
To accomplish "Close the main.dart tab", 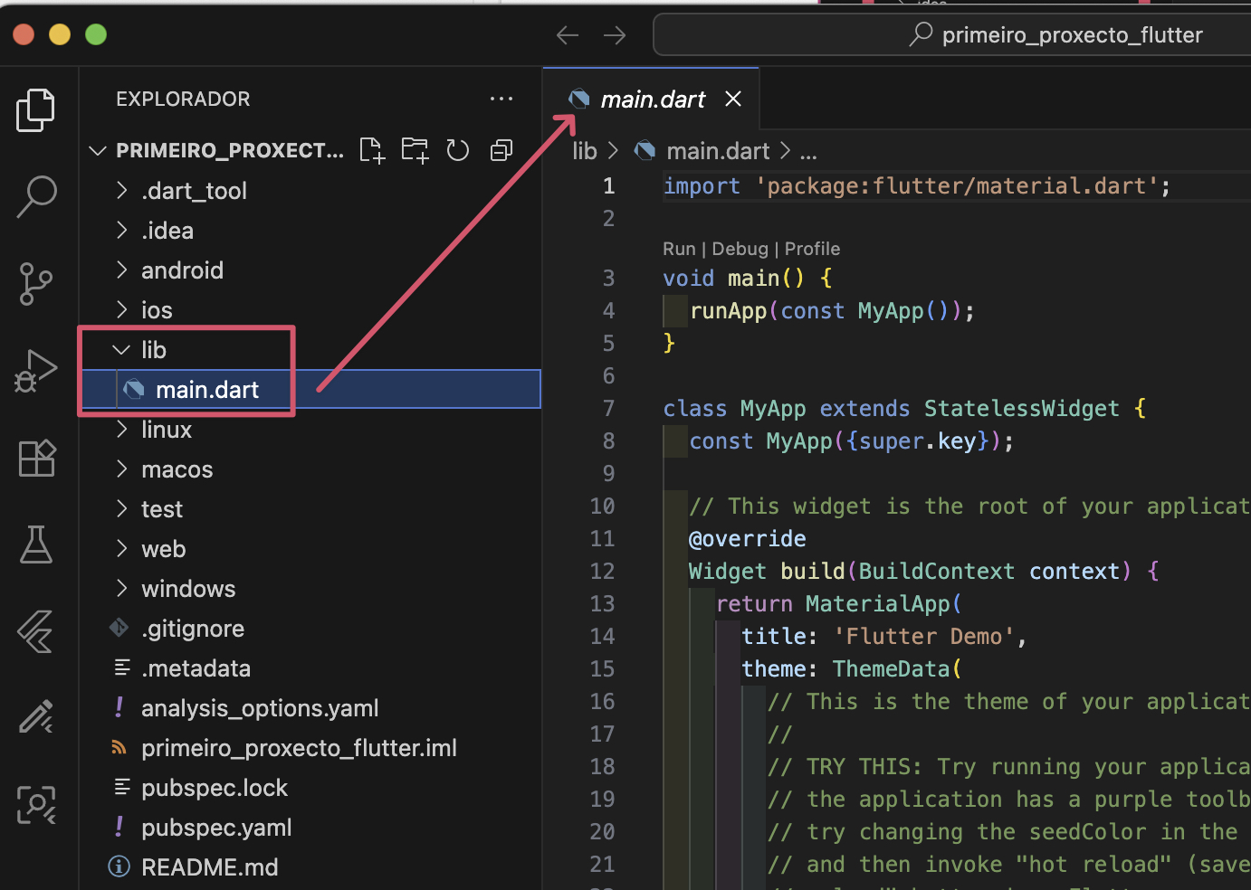I will (733, 99).
